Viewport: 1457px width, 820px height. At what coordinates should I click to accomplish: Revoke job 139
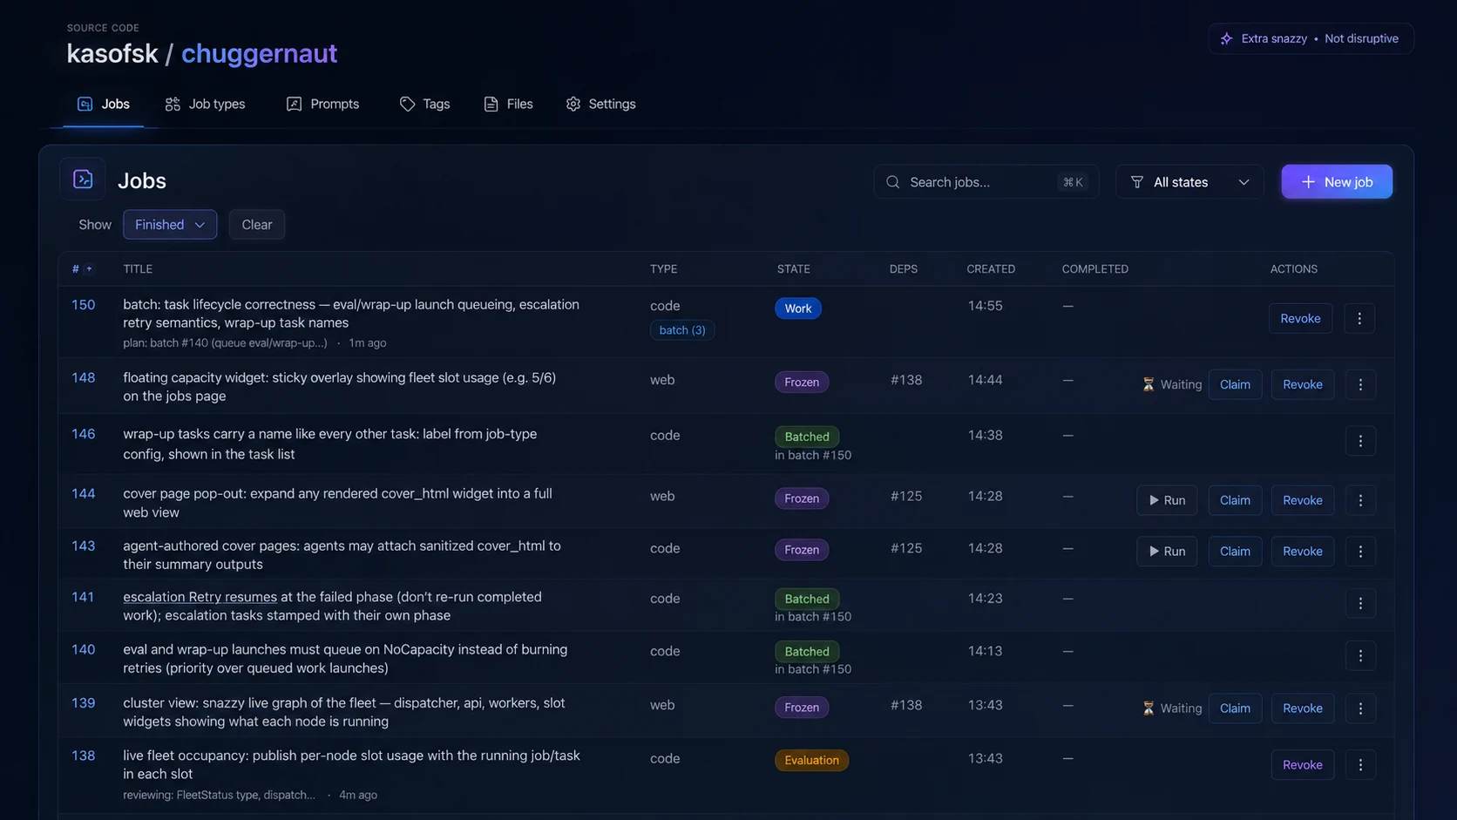pyautogui.click(x=1303, y=708)
